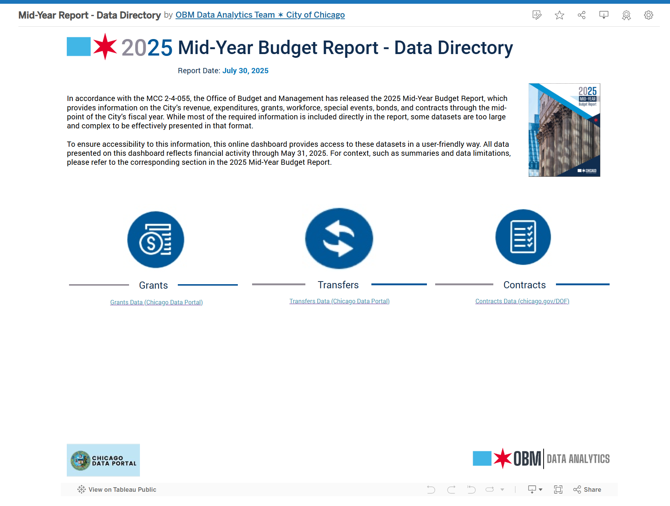Screen dimensions: 670x506
Task: Open the share icon in the header
Action: (x=581, y=15)
